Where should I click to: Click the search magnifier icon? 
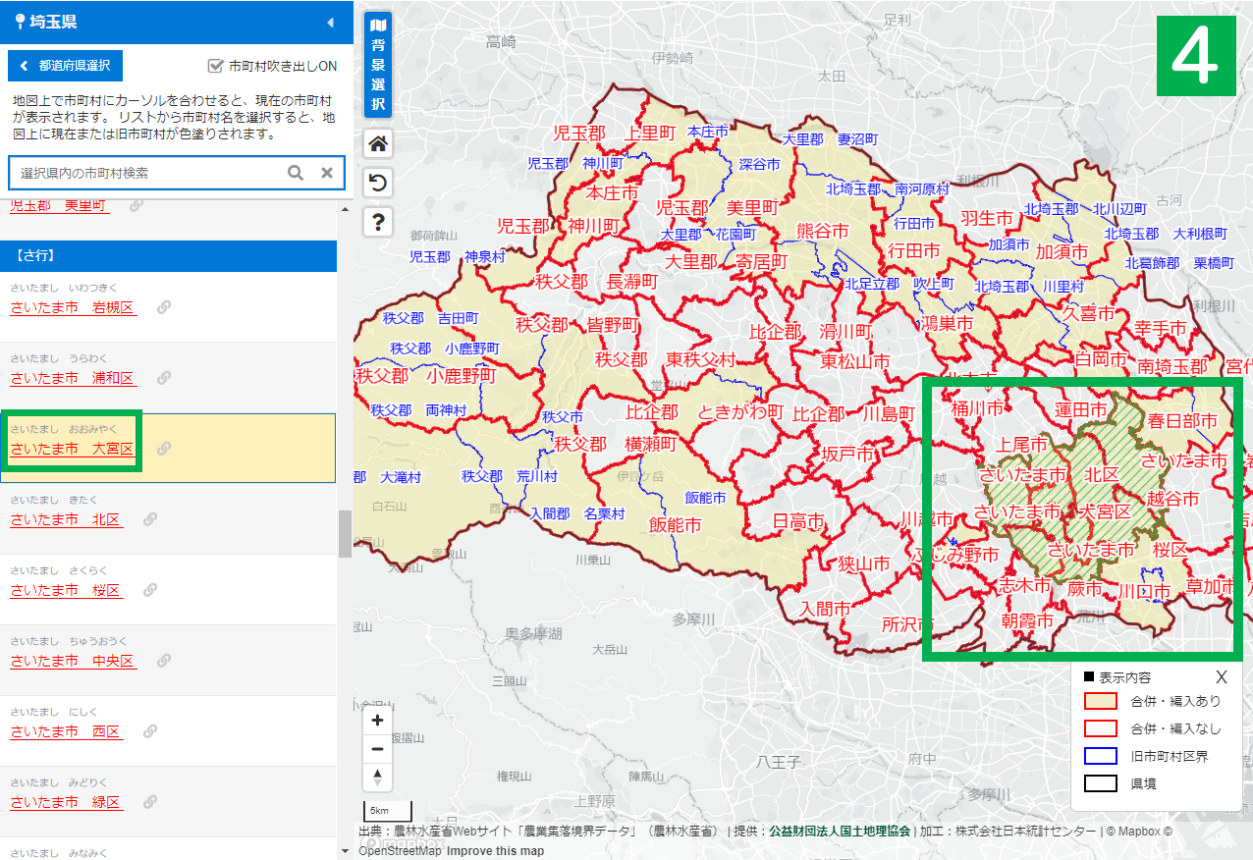click(x=296, y=173)
